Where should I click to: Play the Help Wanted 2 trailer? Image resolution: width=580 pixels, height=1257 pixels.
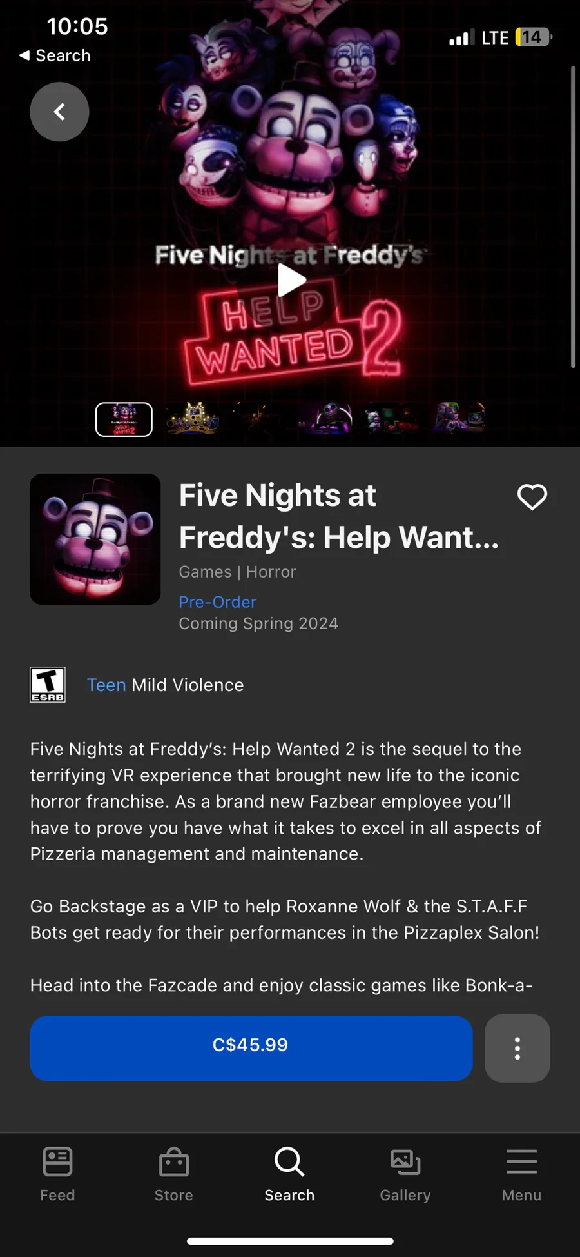291,280
